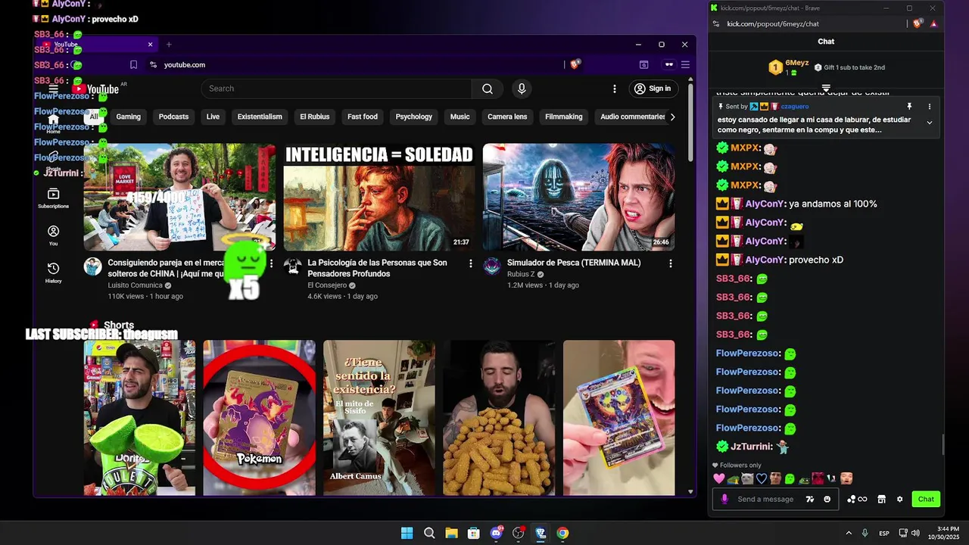Select the Fast food category chip
The width and height of the screenshot is (969, 545).
(x=363, y=117)
